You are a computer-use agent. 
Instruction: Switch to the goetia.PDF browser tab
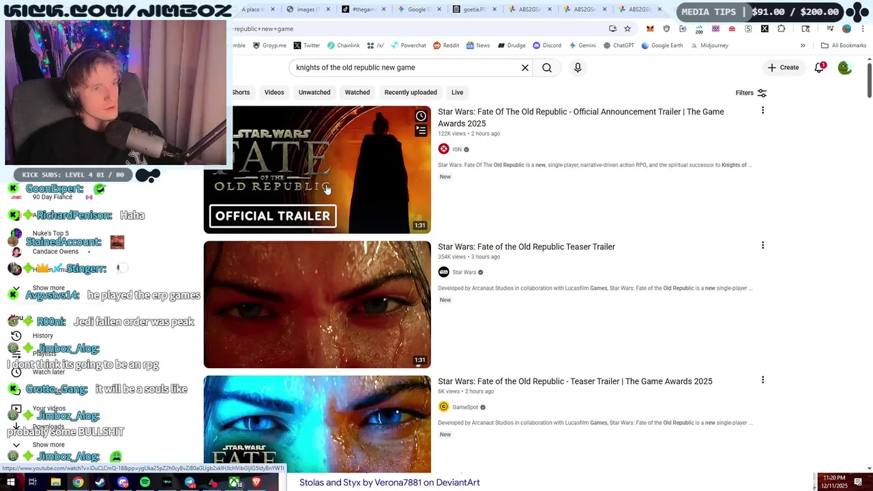pyautogui.click(x=475, y=10)
